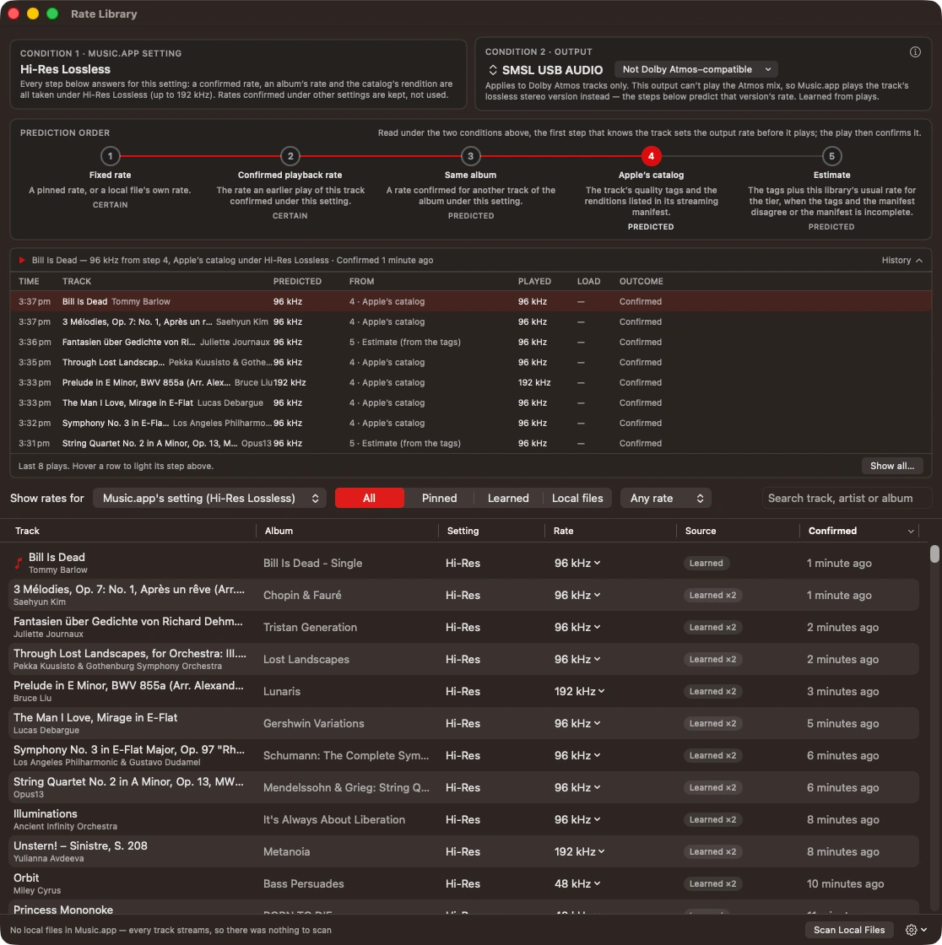Click the Chopin & Fauré album cell
The image size is (942, 945).
pos(302,595)
